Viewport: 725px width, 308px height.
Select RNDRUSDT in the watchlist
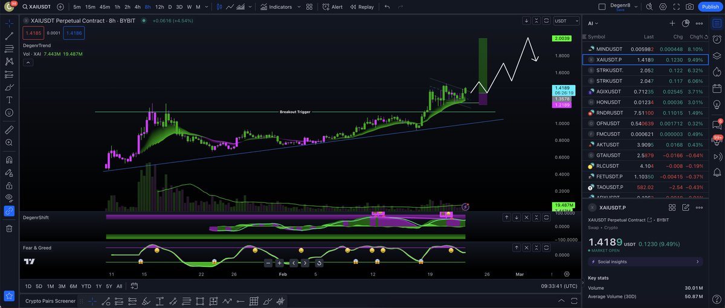tap(645, 112)
